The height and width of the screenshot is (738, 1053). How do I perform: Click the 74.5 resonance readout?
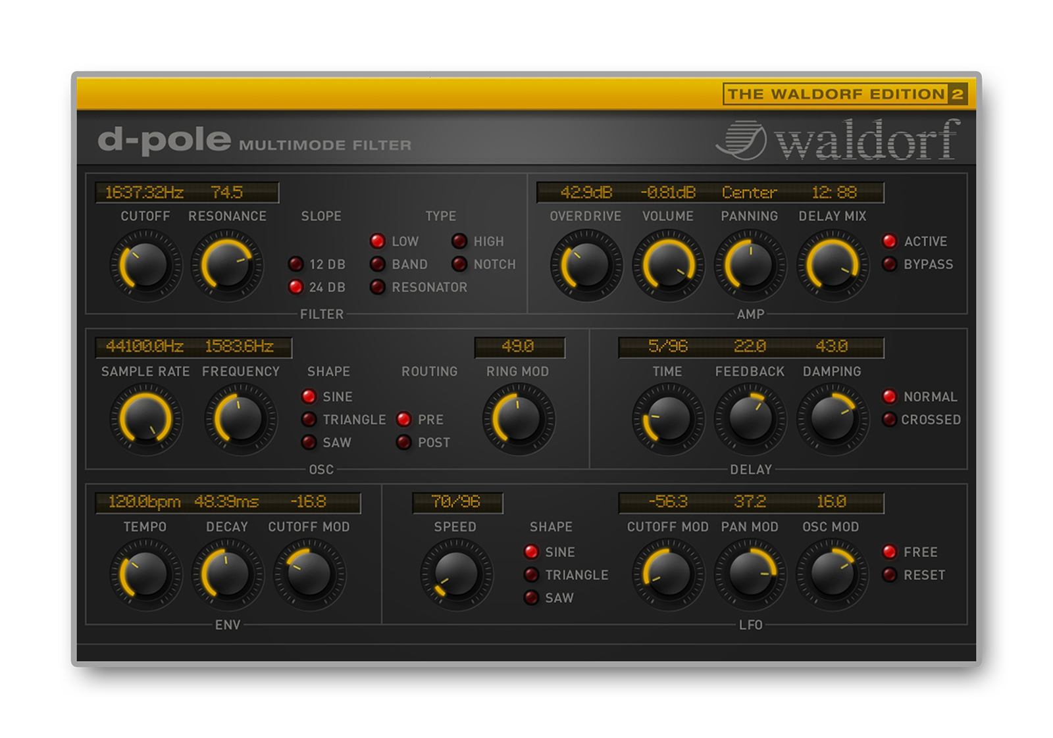click(227, 192)
